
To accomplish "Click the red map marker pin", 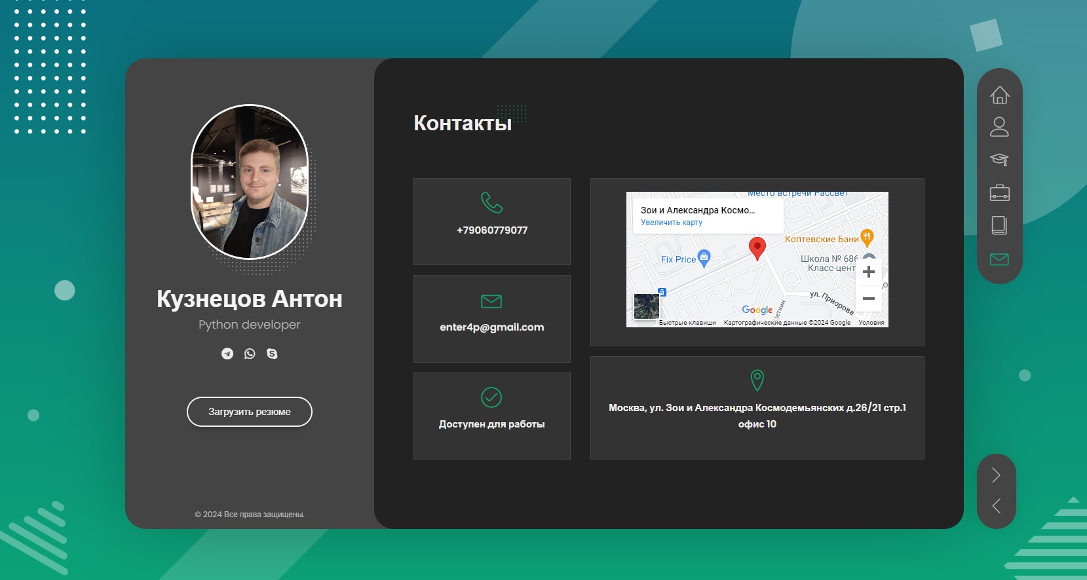I will (757, 249).
